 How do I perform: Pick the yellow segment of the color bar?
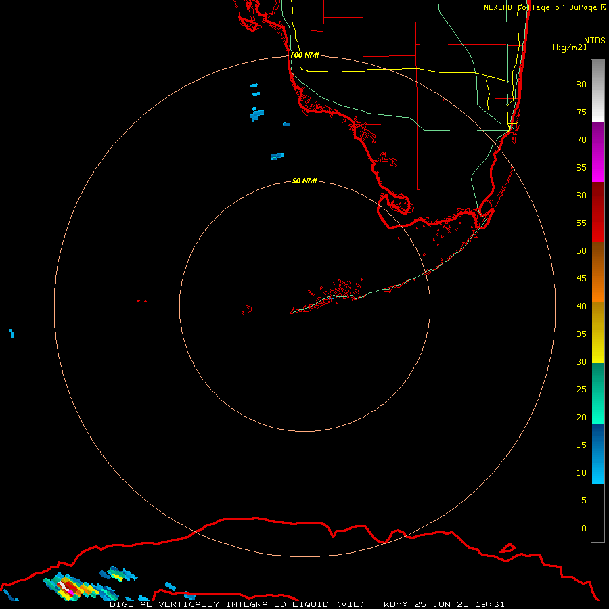pos(597,333)
